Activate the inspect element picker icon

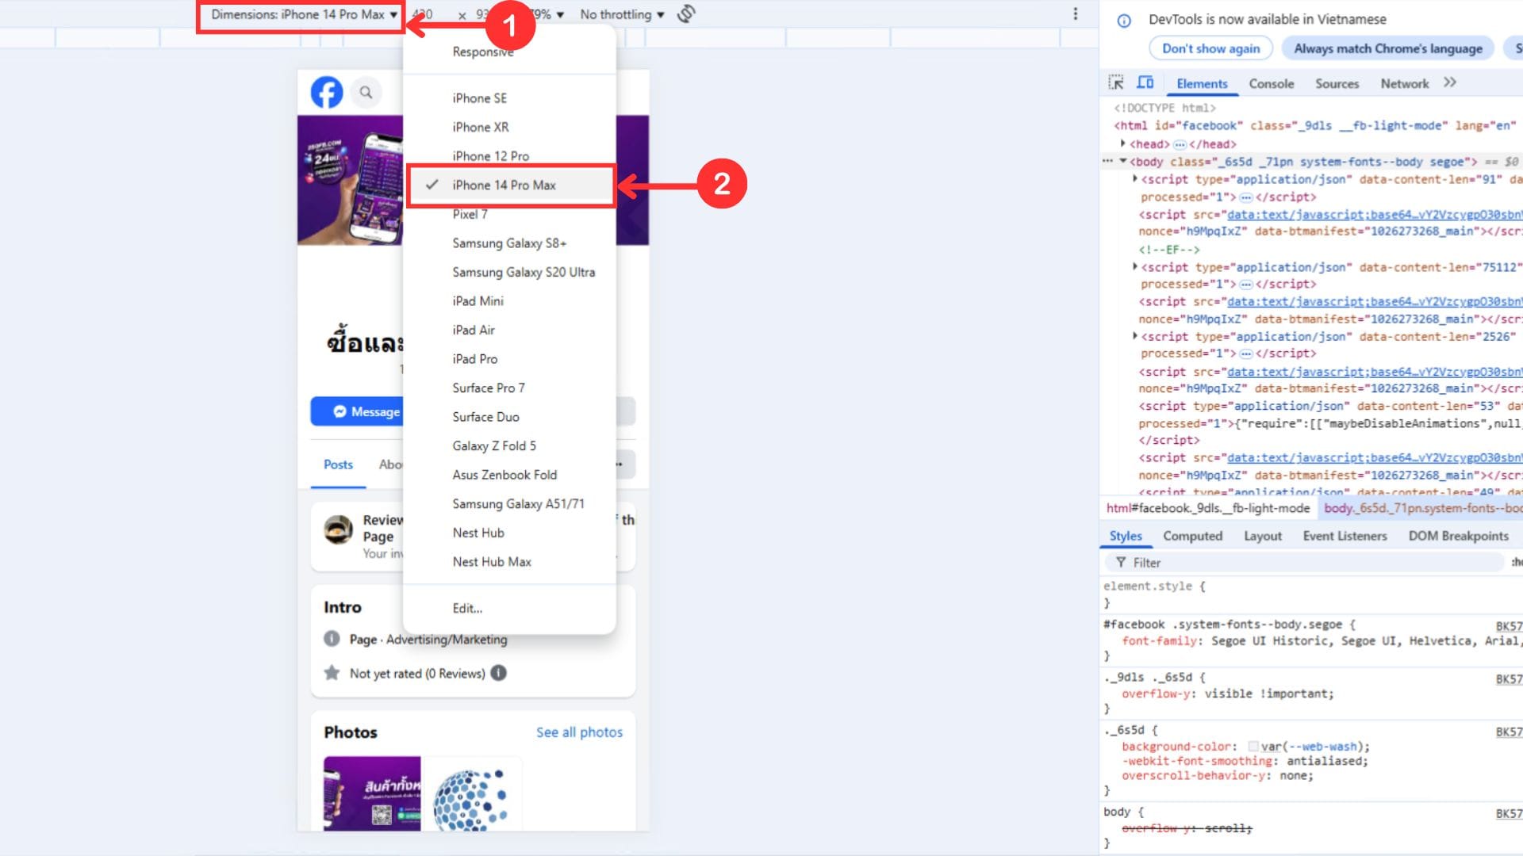pyautogui.click(x=1116, y=82)
